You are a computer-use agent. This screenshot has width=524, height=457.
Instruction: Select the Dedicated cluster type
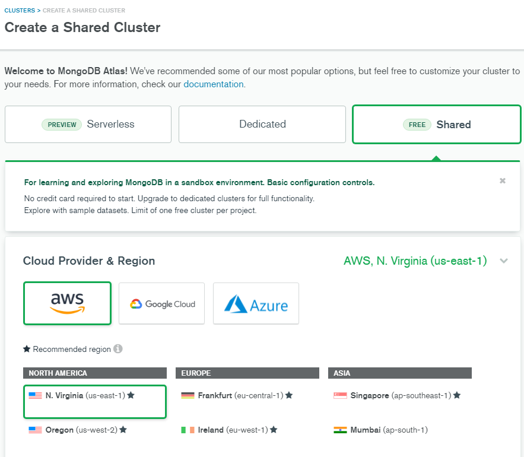pyautogui.click(x=262, y=125)
